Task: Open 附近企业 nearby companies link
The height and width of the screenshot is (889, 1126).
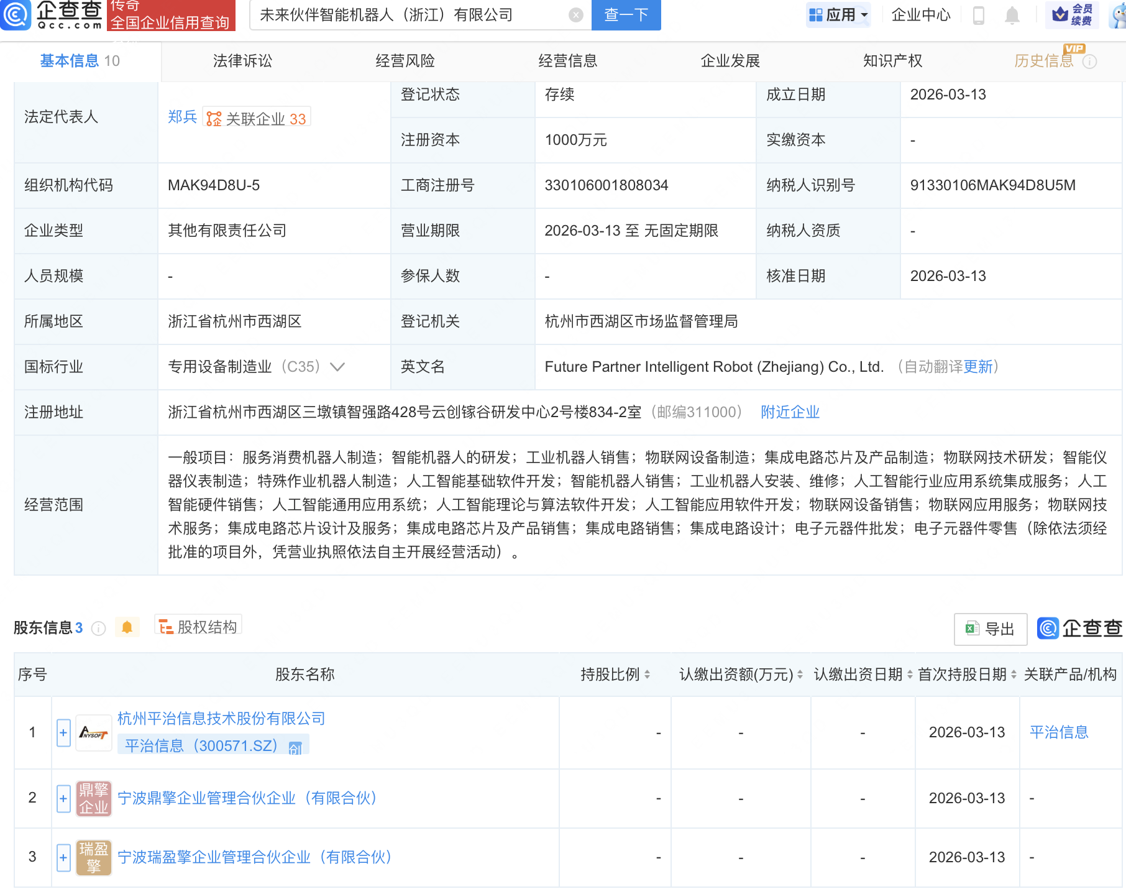Action: pos(790,412)
